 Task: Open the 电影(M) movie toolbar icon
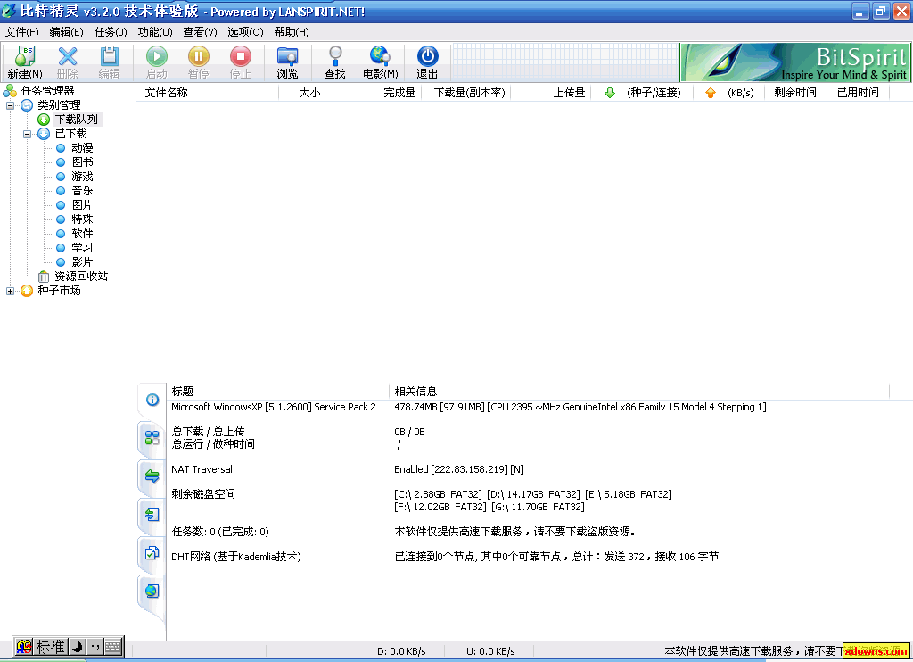tap(380, 62)
